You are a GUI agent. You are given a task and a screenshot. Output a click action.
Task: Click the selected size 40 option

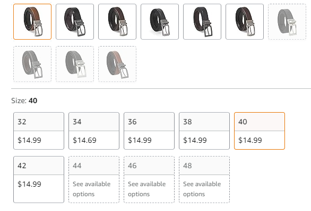(x=259, y=131)
